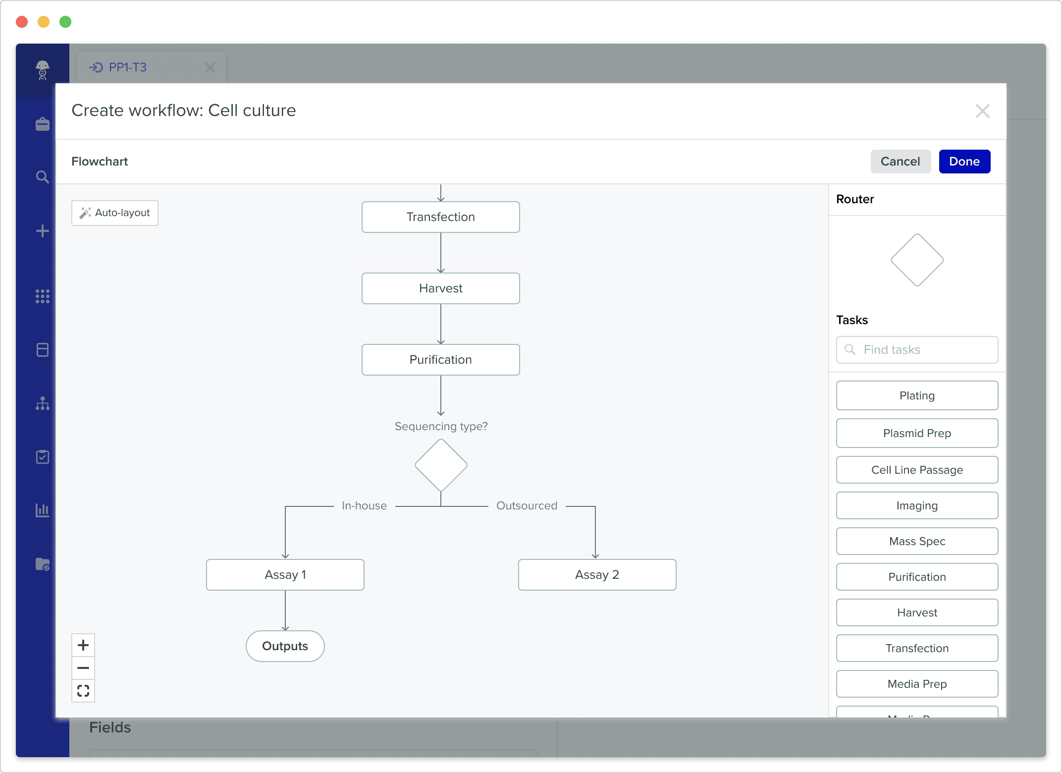Open the hierarchy tree icon in the sidebar
This screenshot has height=773, width=1062.
point(43,403)
